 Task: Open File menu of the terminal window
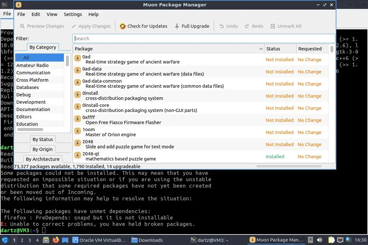(x=7, y=14)
